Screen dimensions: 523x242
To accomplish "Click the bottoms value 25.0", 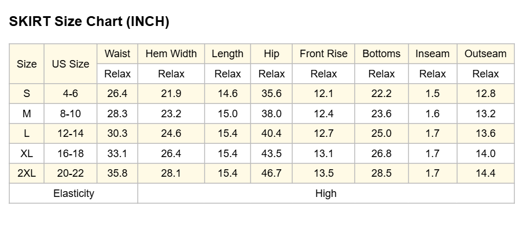I will click(382, 133).
